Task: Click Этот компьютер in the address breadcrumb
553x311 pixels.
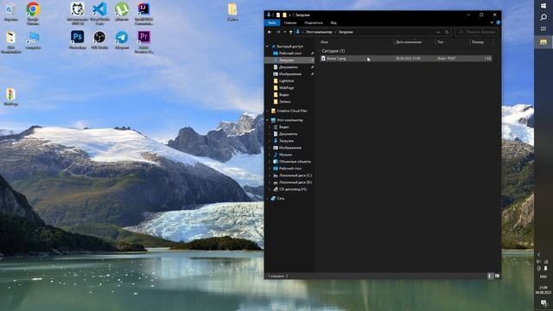Action: 319,32
